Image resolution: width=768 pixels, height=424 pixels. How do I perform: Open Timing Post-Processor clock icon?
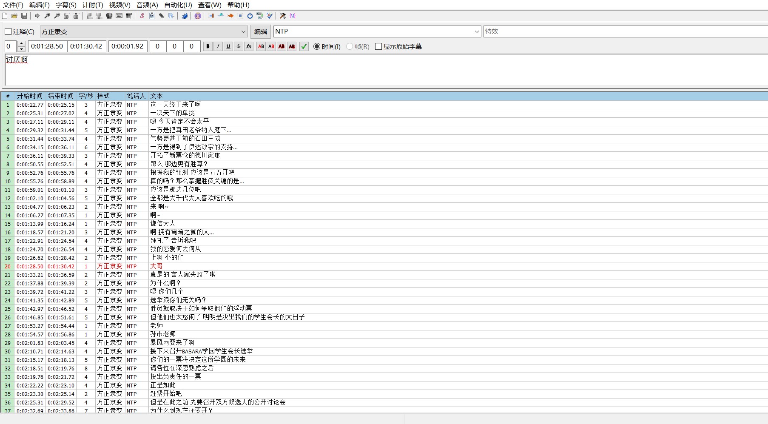point(250,16)
